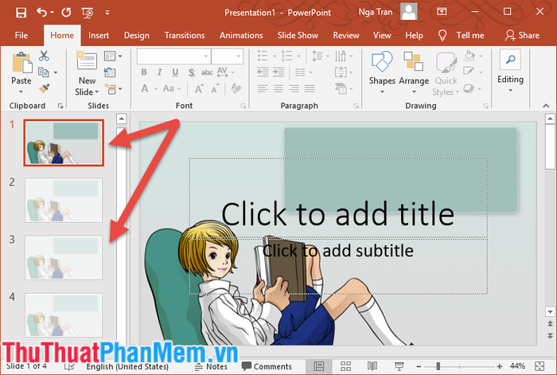
Task: Switch to the Insert tab
Action: (x=99, y=35)
